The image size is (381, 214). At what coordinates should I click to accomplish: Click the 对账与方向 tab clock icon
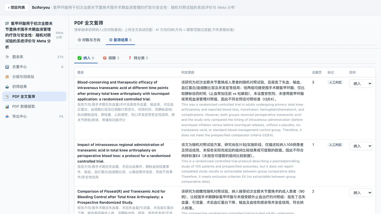79,40
